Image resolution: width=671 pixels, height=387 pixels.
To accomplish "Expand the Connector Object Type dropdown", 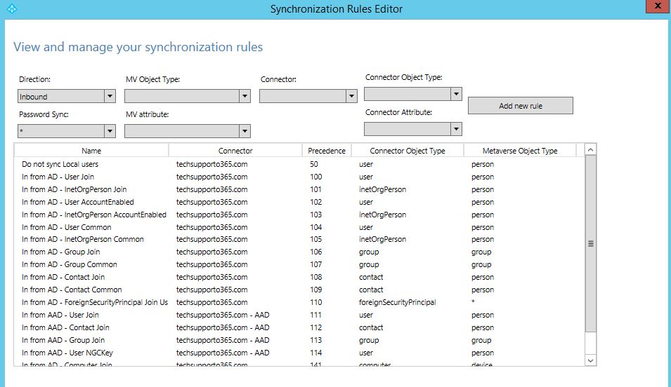I will (x=413, y=93).
